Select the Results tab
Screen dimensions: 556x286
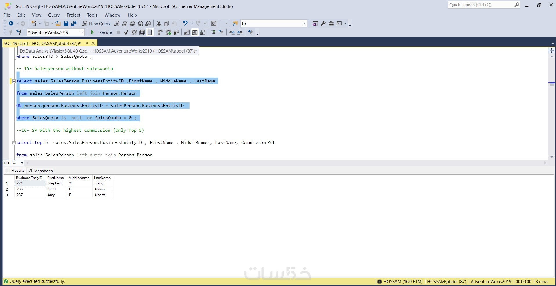(15, 171)
